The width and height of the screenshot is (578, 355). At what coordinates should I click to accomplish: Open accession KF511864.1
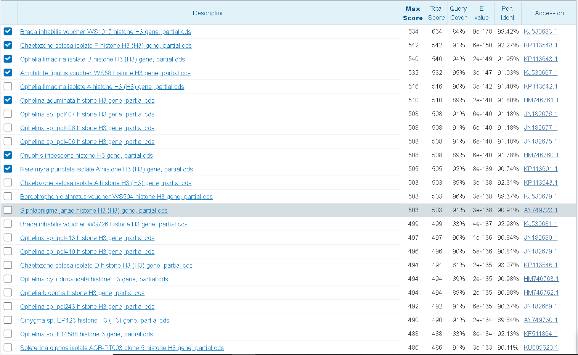pos(541,334)
